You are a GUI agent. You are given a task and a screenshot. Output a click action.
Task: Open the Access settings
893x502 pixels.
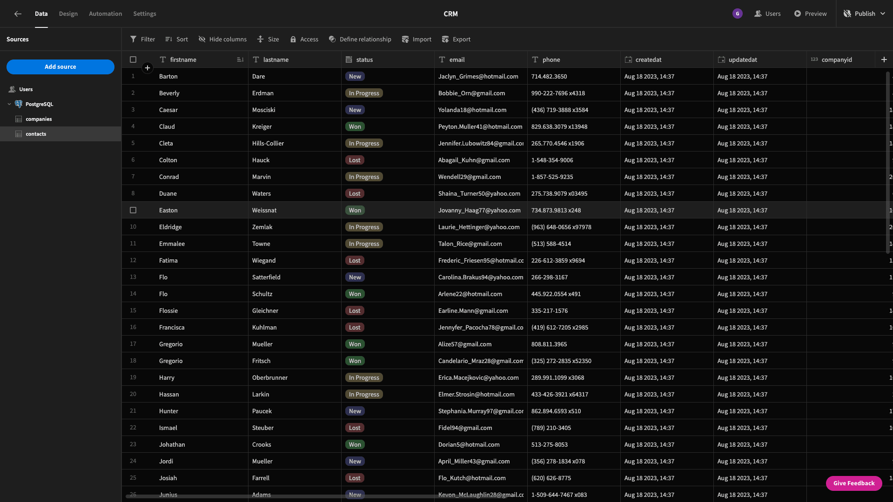click(x=304, y=40)
